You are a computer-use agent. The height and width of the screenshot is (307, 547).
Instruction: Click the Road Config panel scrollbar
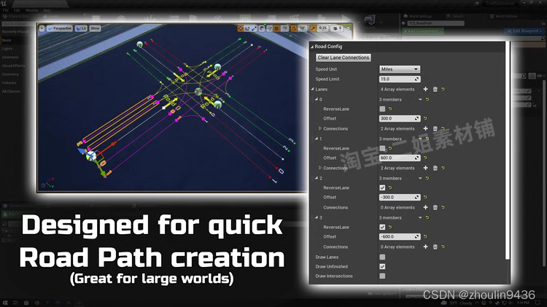(507, 151)
